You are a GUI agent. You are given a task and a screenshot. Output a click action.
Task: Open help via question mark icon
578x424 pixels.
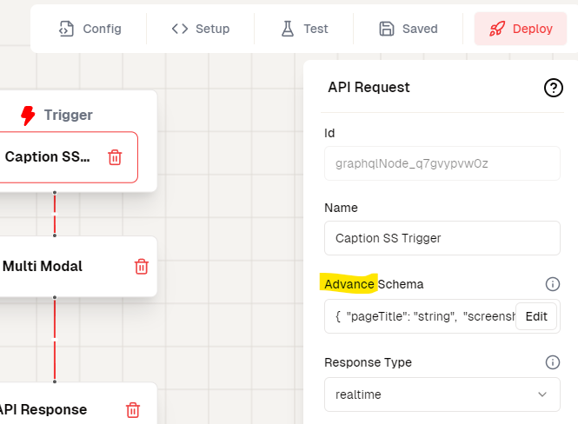[x=553, y=88]
